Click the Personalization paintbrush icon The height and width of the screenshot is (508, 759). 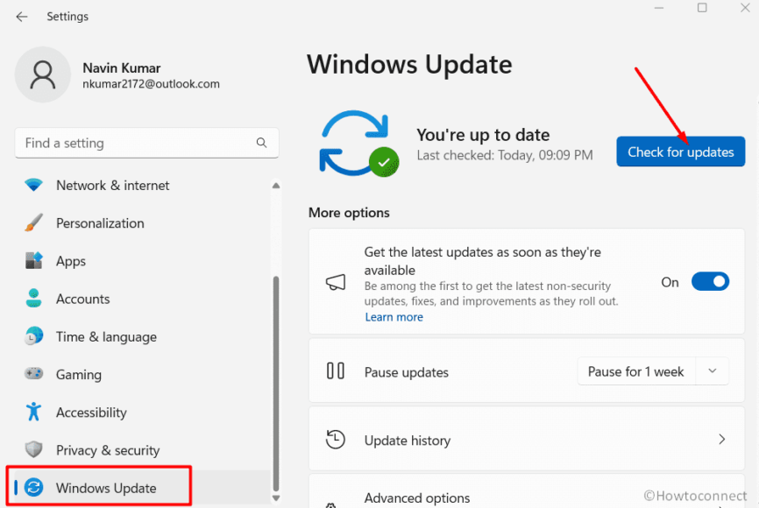click(x=33, y=222)
